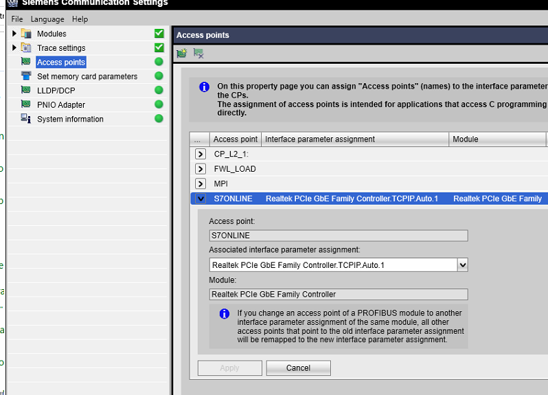Click the green status dot for Set memory card parameters

[159, 76]
